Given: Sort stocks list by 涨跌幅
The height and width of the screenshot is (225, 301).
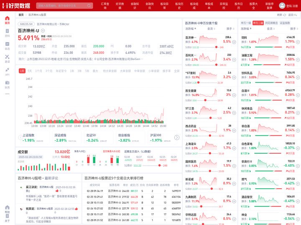Looking at the screenshot, I should [191, 29].
